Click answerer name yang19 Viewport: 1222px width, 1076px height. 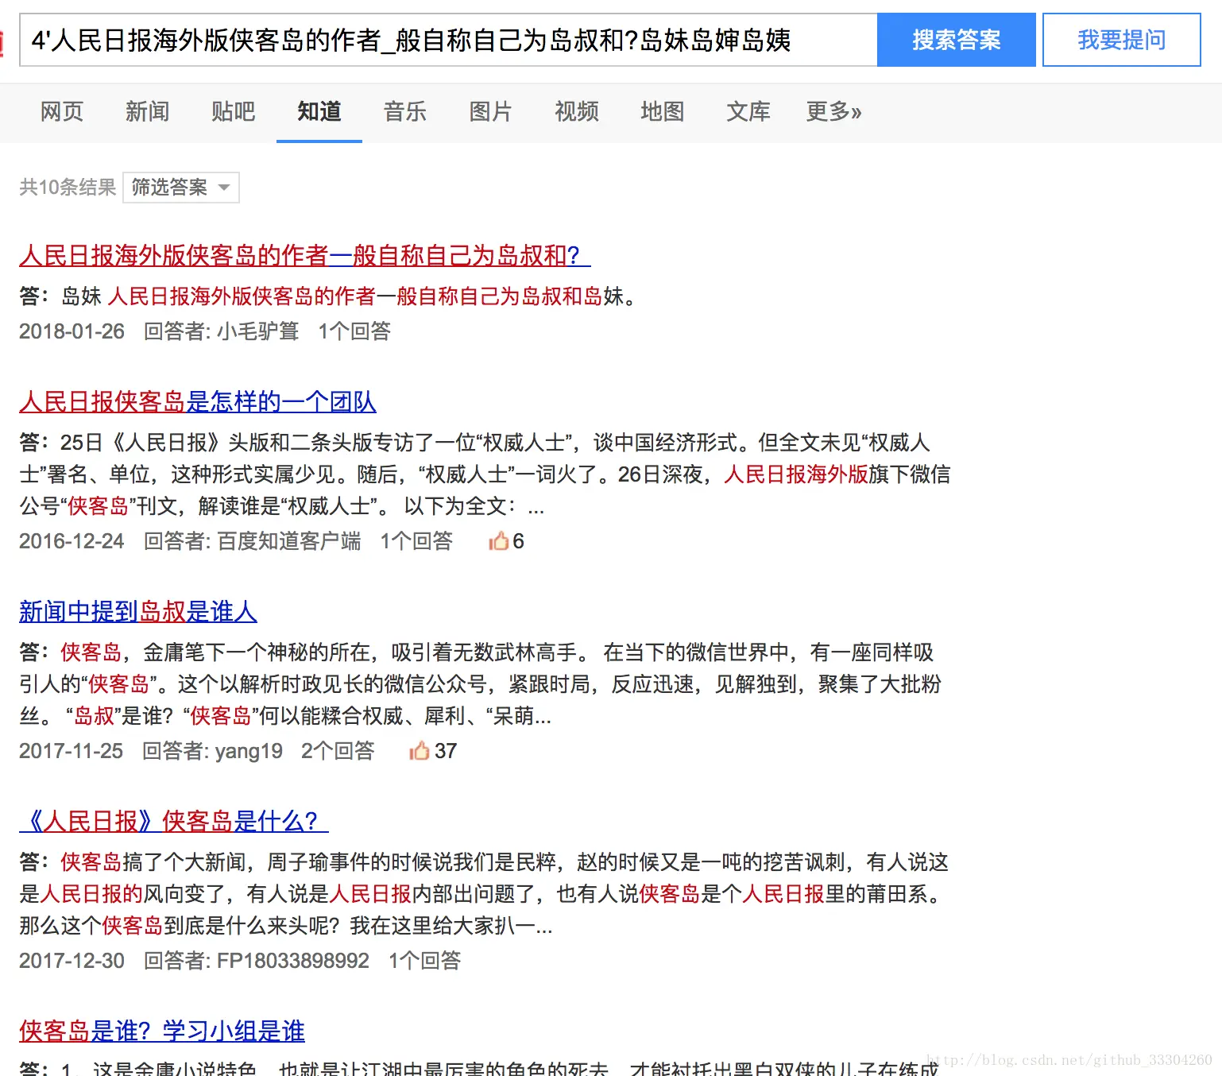[x=249, y=751]
